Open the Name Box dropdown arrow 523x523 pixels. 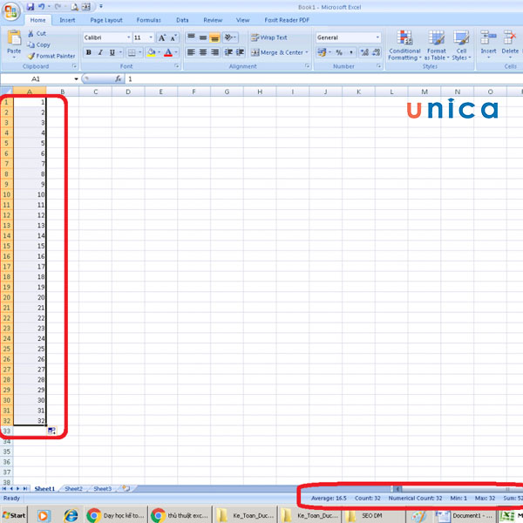coord(76,79)
